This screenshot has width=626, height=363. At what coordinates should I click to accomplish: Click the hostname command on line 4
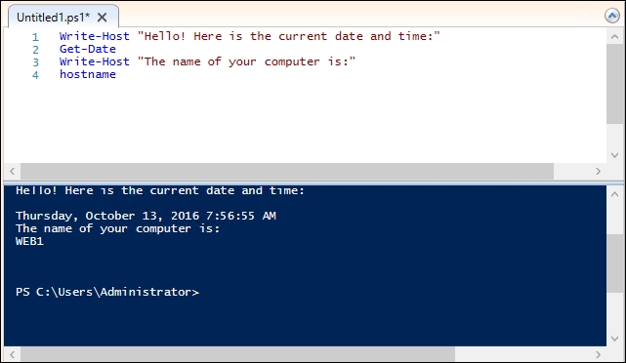pos(88,74)
